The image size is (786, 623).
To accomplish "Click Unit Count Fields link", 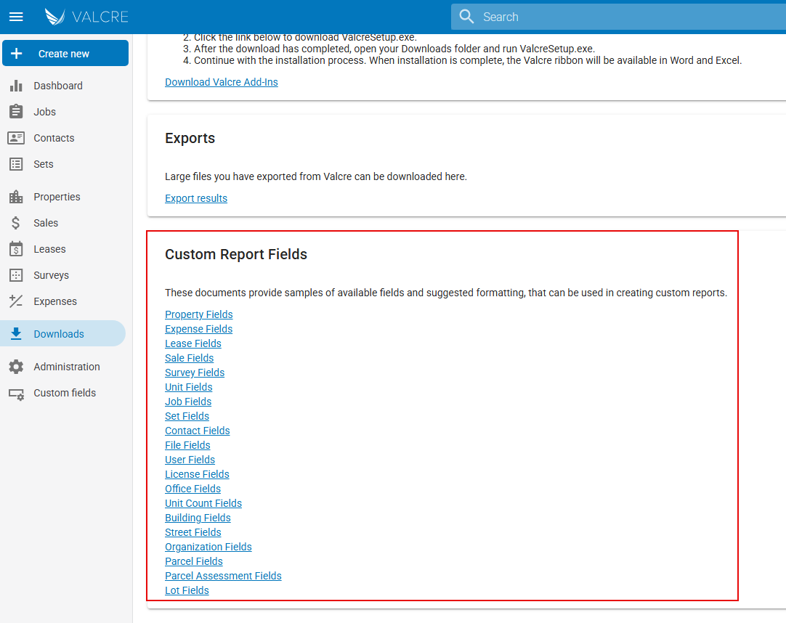I will pyautogui.click(x=203, y=503).
